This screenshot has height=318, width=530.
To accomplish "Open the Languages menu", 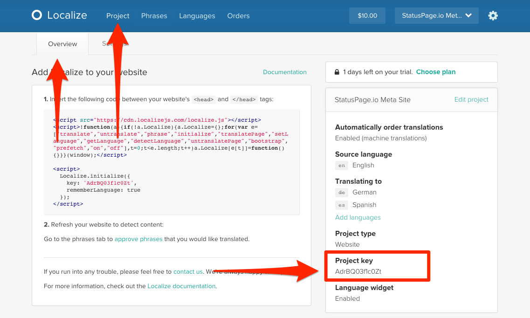I will (197, 16).
